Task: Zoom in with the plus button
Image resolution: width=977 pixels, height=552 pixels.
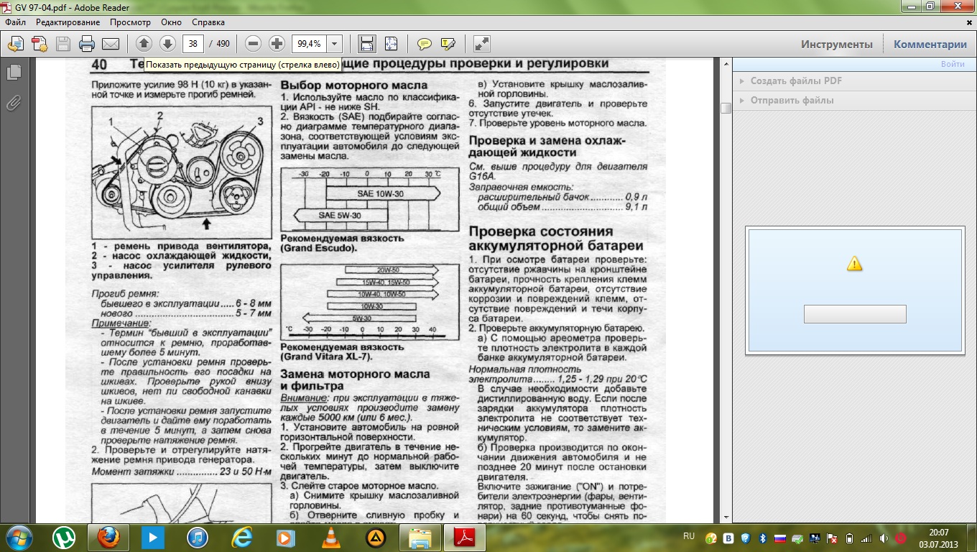Action: point(277,44)
